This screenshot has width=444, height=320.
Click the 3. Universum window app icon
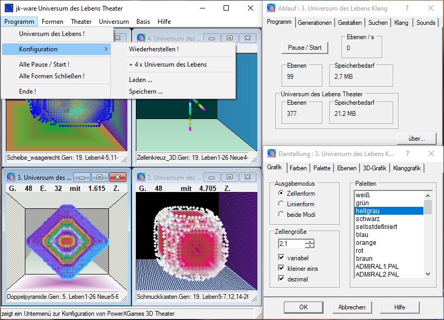[11, 177]
